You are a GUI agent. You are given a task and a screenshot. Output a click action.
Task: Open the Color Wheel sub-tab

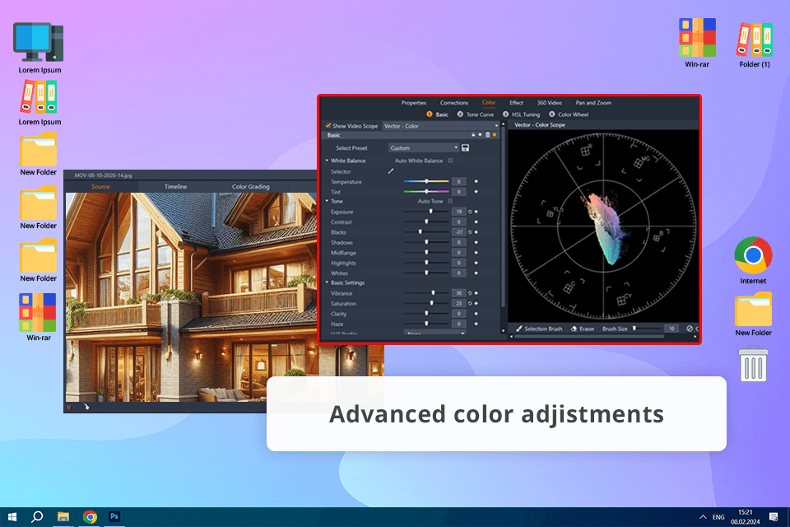569,114
